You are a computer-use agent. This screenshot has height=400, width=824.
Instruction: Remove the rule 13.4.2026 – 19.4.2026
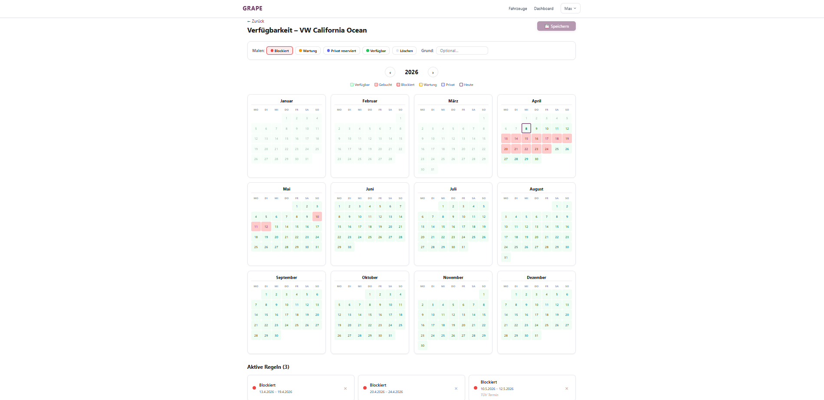(345, 389)
